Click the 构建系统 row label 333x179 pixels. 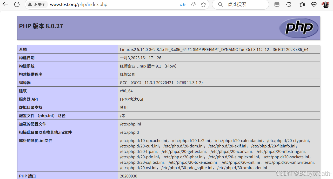27,66
